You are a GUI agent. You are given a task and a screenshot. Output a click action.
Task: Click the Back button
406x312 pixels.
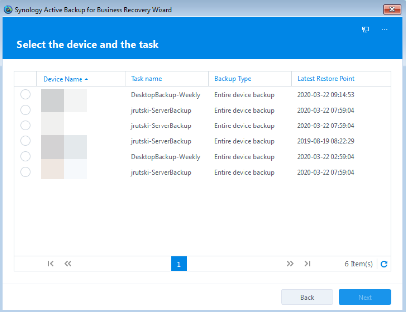point(307,297)
